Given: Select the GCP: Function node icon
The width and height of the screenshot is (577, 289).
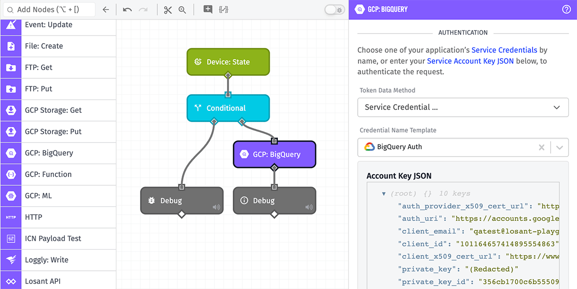Looking at the screenshot, I should point(11,174).
